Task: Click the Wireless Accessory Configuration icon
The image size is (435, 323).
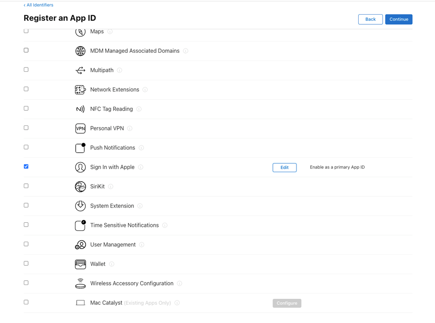Action: click(80, 283)
